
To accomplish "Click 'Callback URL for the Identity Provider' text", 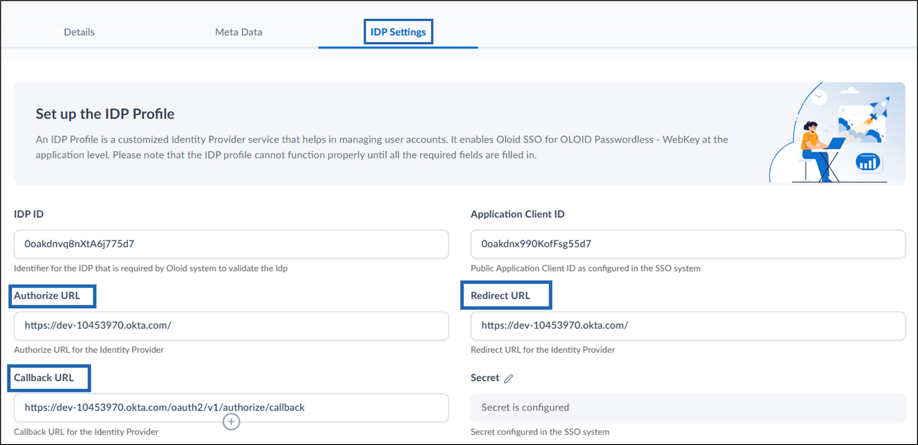I will coord(86,432).
